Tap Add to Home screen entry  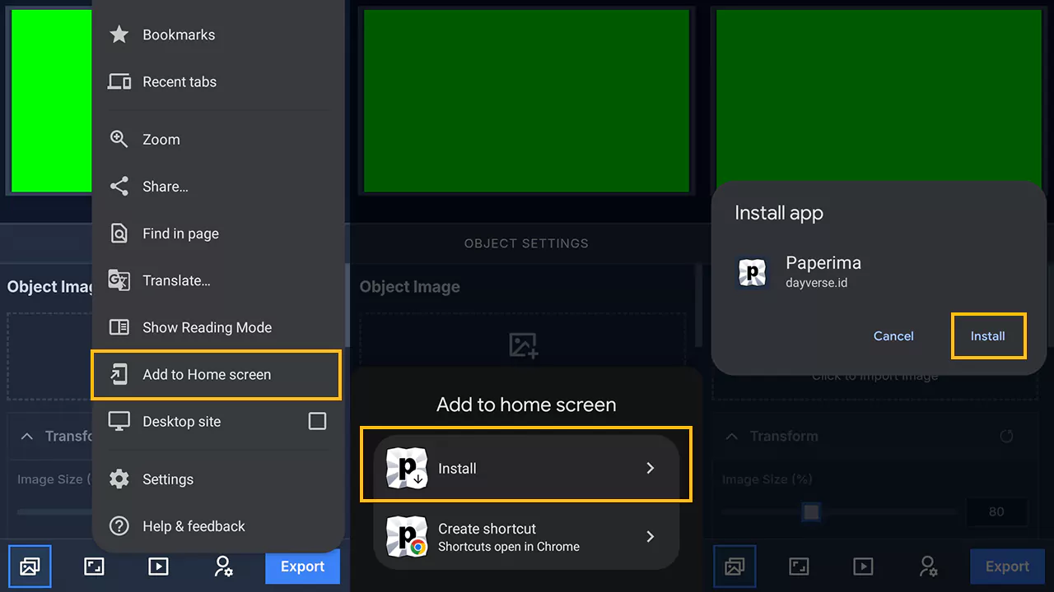tap(216, 375)
